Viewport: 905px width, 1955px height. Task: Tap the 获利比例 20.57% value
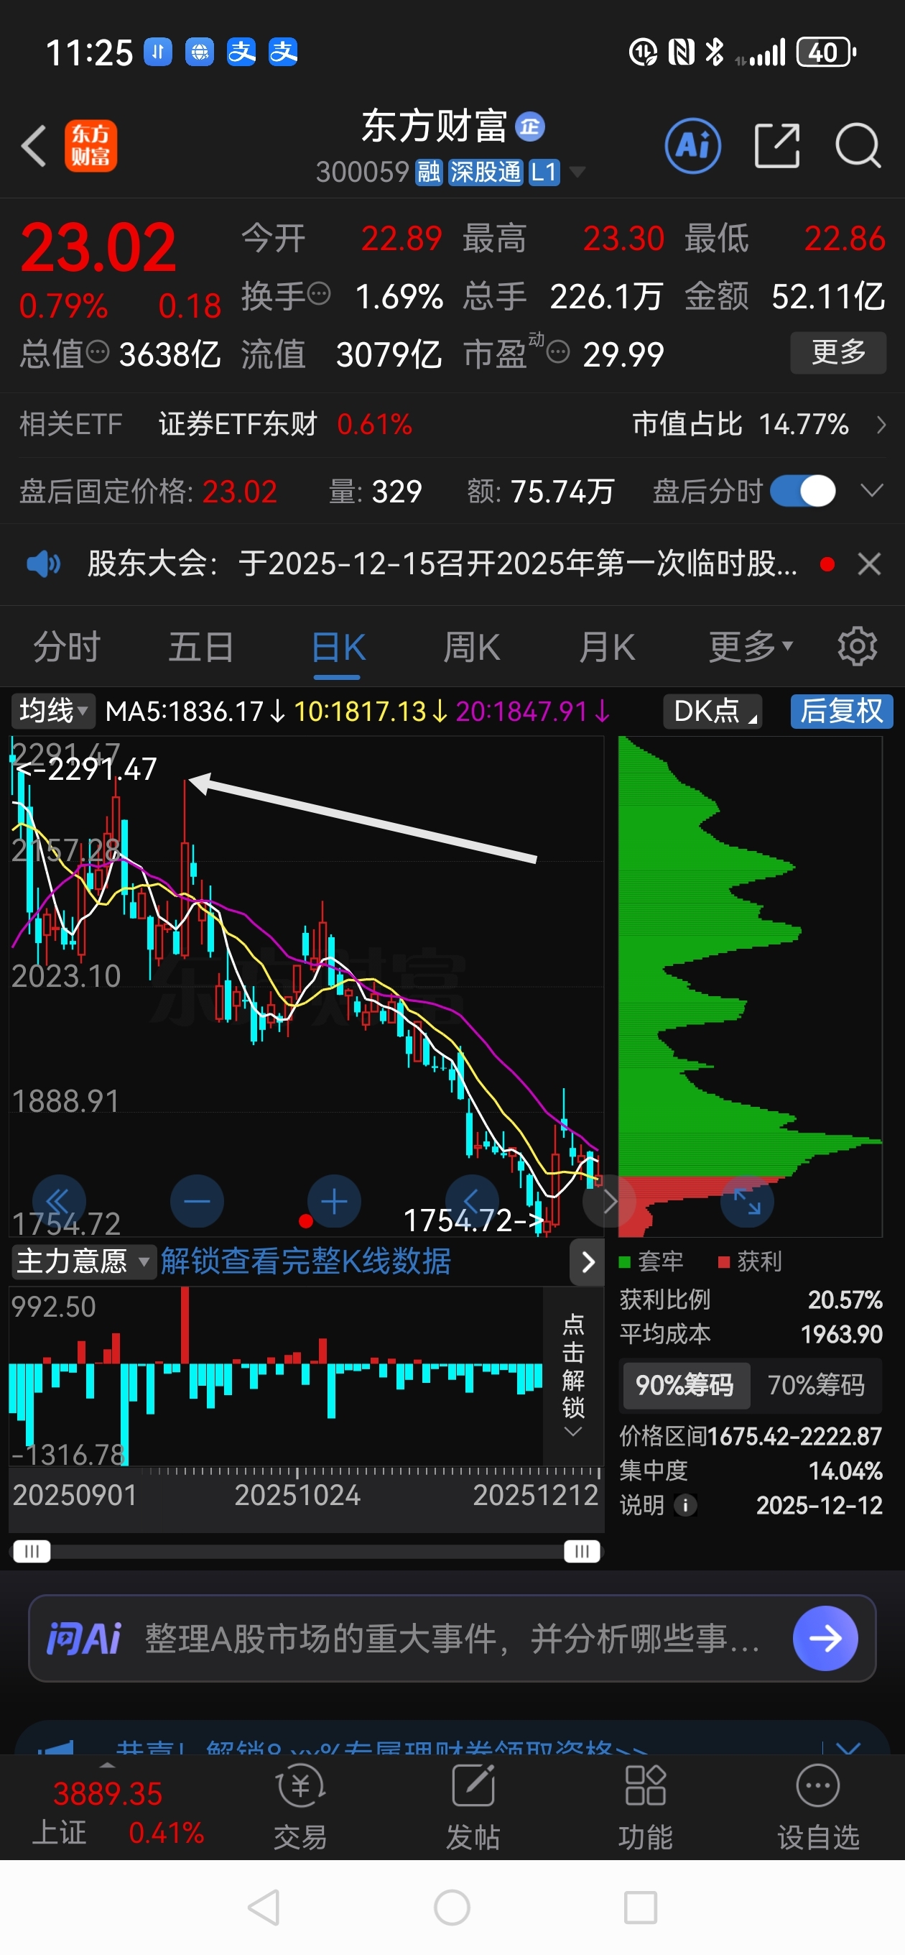click(x=845, y=1299)
